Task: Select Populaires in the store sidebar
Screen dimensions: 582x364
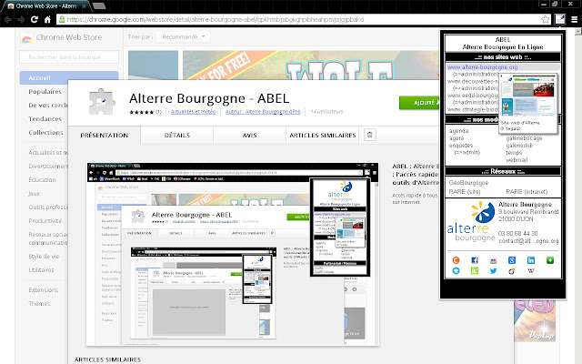Action: 45,91
